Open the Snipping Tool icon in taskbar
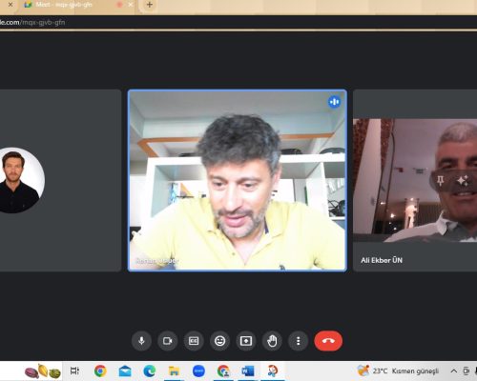 pos(273,371)
